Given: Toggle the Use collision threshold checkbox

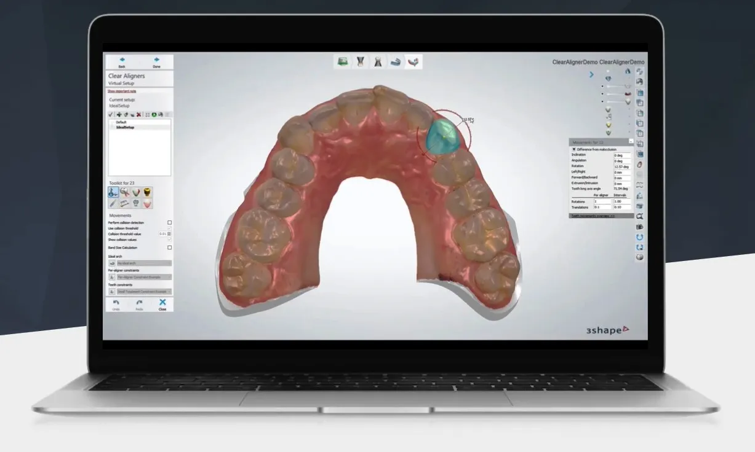Looking at the screenshot, I should click(x=170, y=228).
